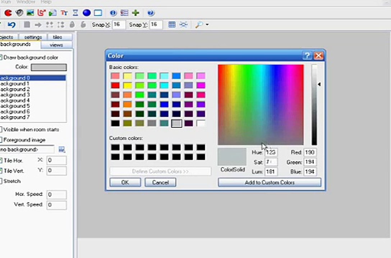Screen dimensions: 391x258
Task: Open the 'no background' image field
Action: point(27,149)
